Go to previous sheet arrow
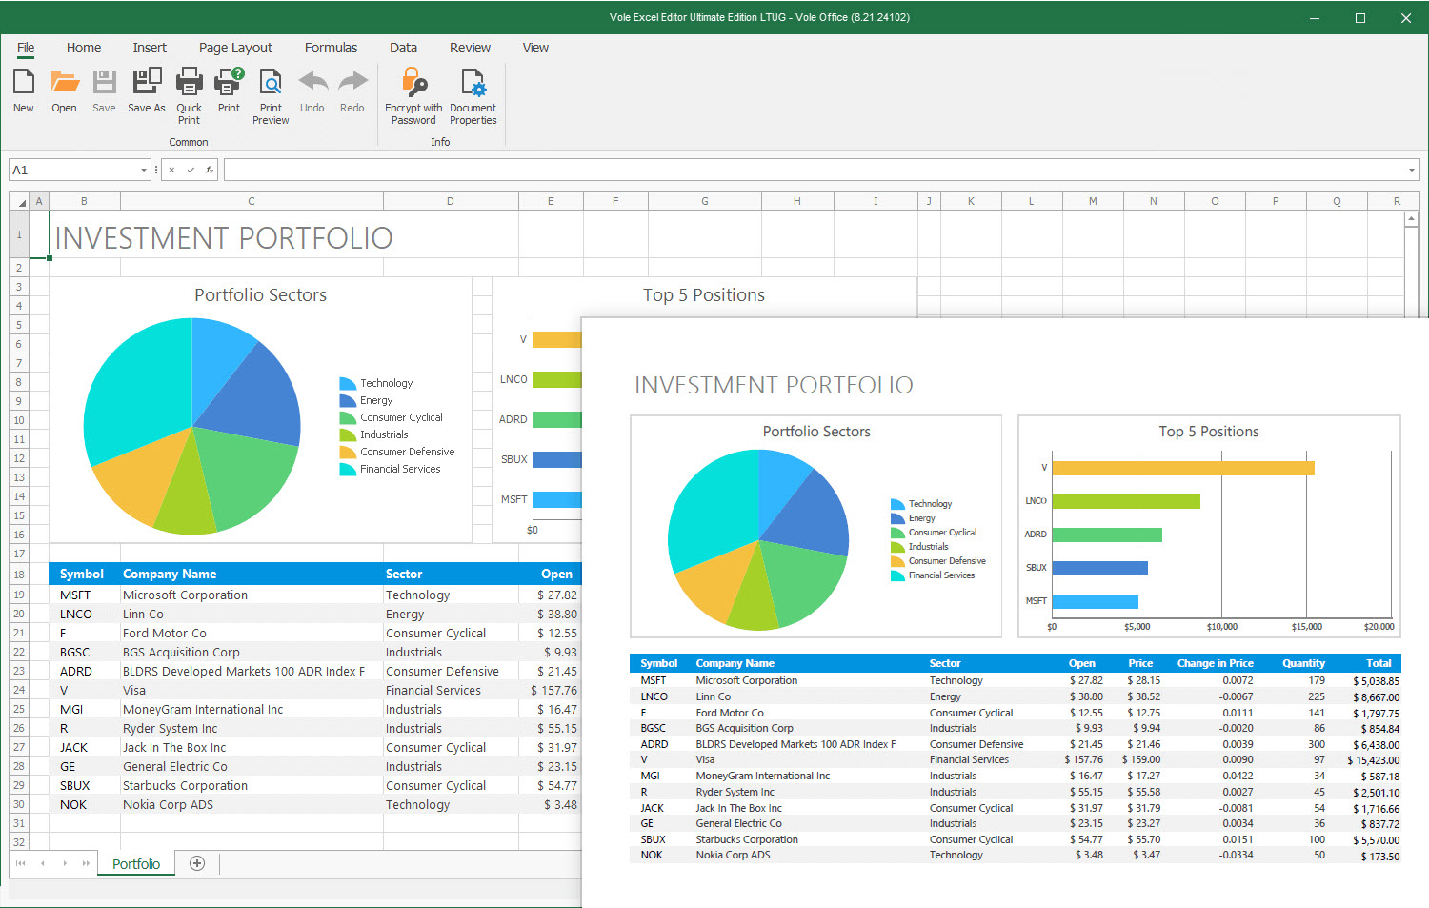The height and width of the screenshot is (908, 1429). pyautogui.click(x=43, y=863)
